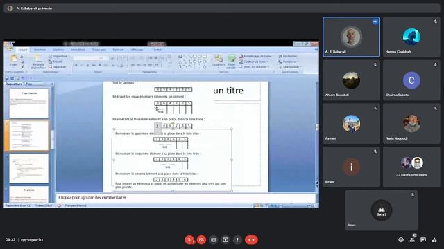Open the 33 autres personnes tile
The width and height of the screenshot is (444, 249).
[411, 167]
